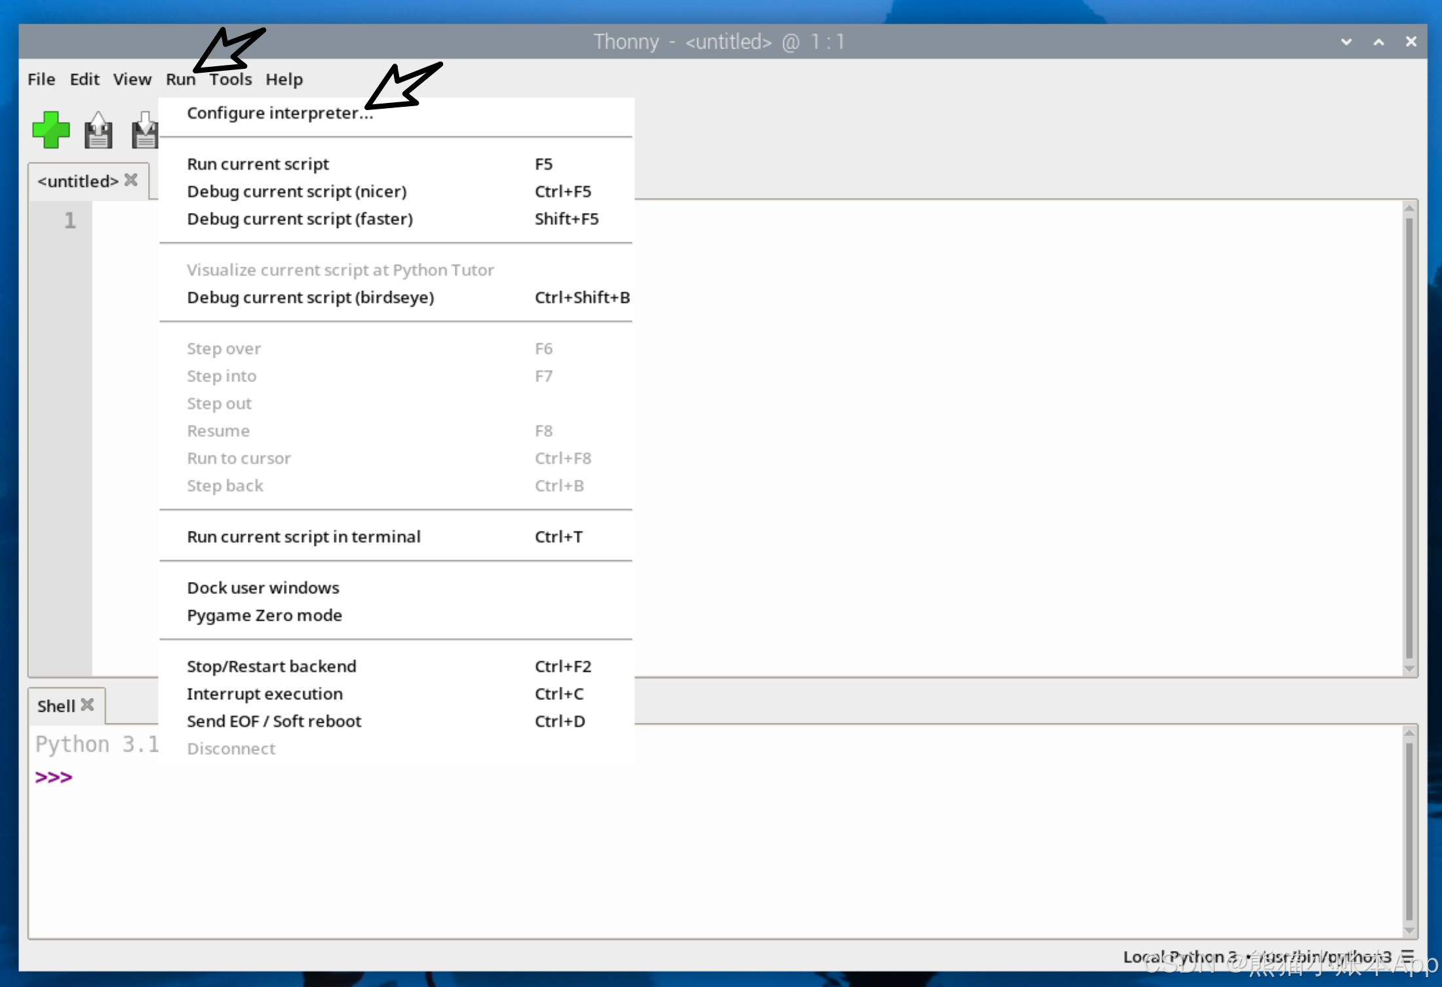The height and width of the screenshot is (987, 1442).
Task: Toggle Pygame Zero mode option
Action: click(396, 615)
